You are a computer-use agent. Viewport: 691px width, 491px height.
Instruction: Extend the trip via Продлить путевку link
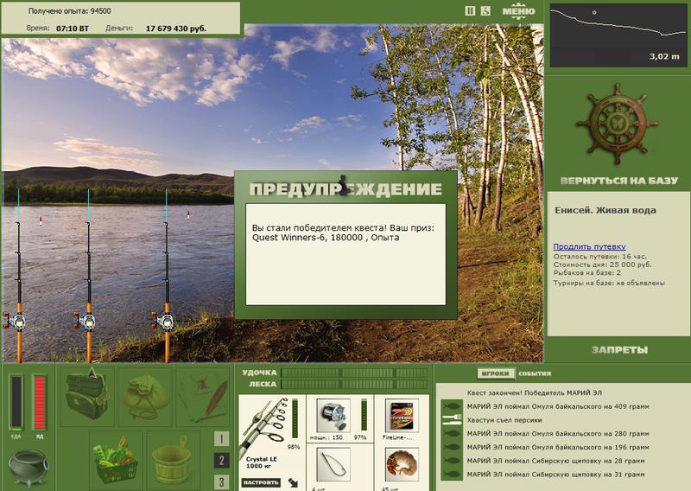click(589, 246)
